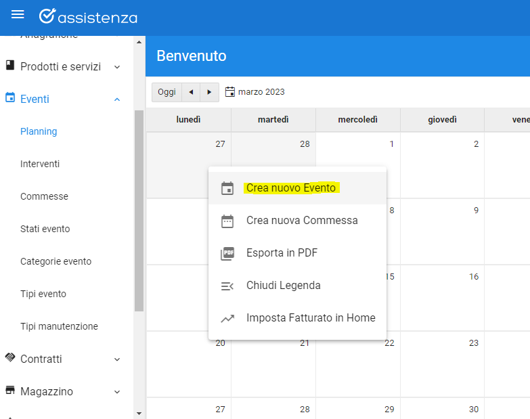Screen dimensions: 530x419
Task: Click the Chiudi Legenda list icon
Action: coord(227,286)
